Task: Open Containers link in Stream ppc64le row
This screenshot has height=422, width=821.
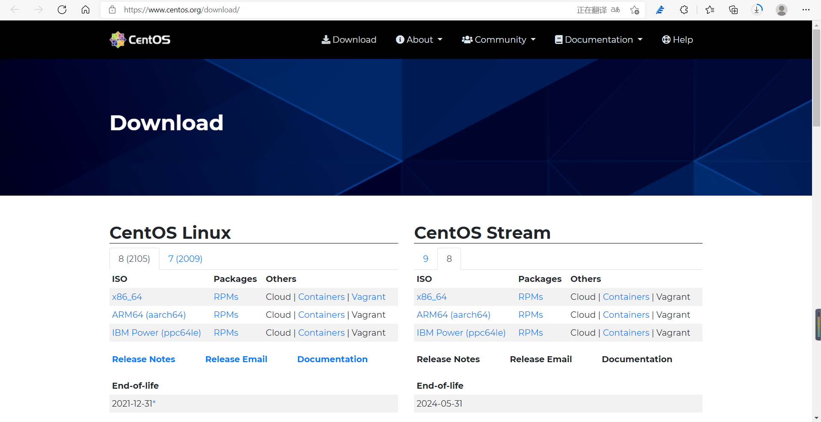Action: [626, 333]
